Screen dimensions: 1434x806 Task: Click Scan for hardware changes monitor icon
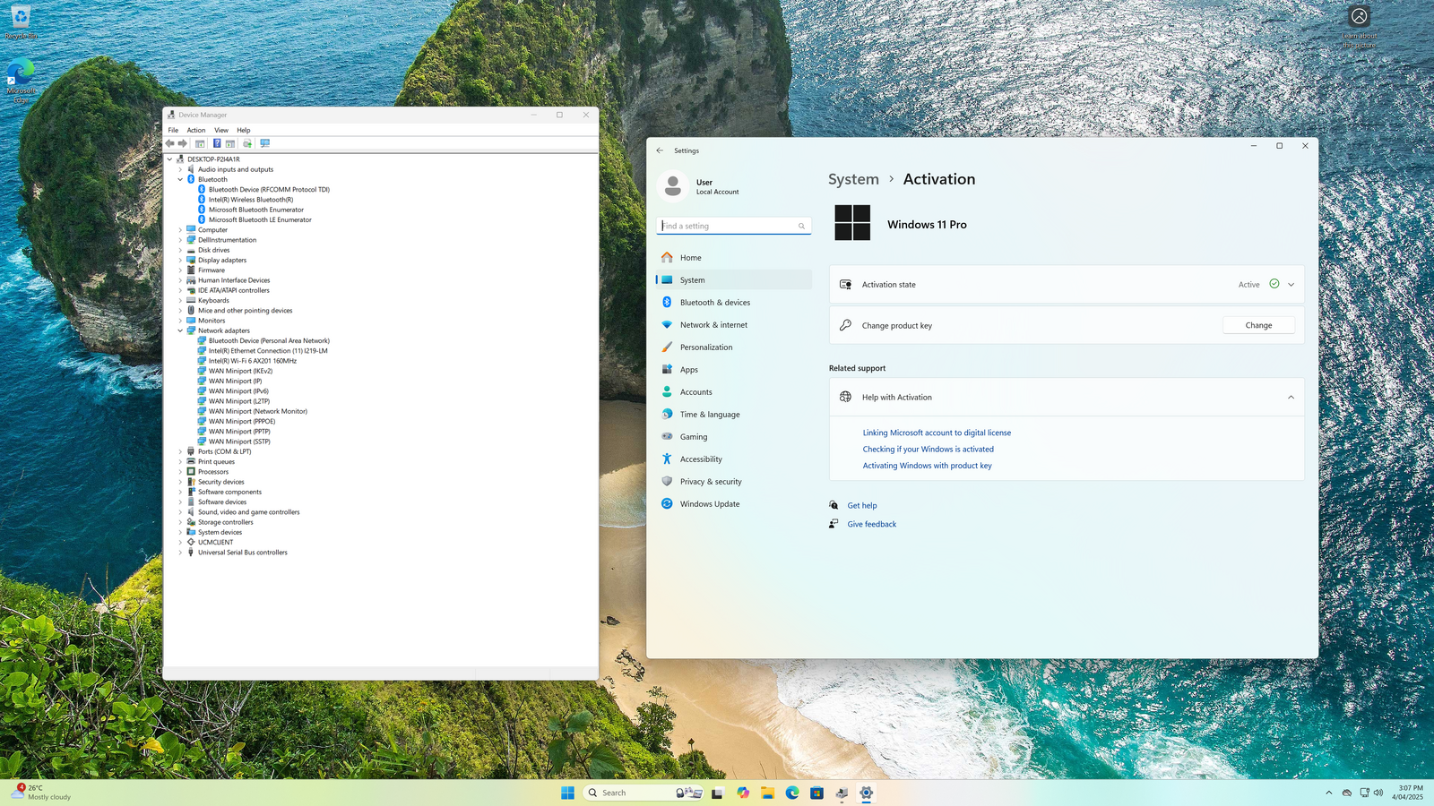point(264,143)
